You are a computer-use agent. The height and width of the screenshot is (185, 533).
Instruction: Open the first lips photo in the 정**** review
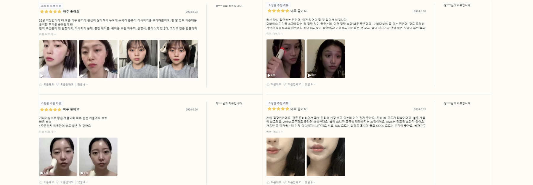tap(285, 157)
